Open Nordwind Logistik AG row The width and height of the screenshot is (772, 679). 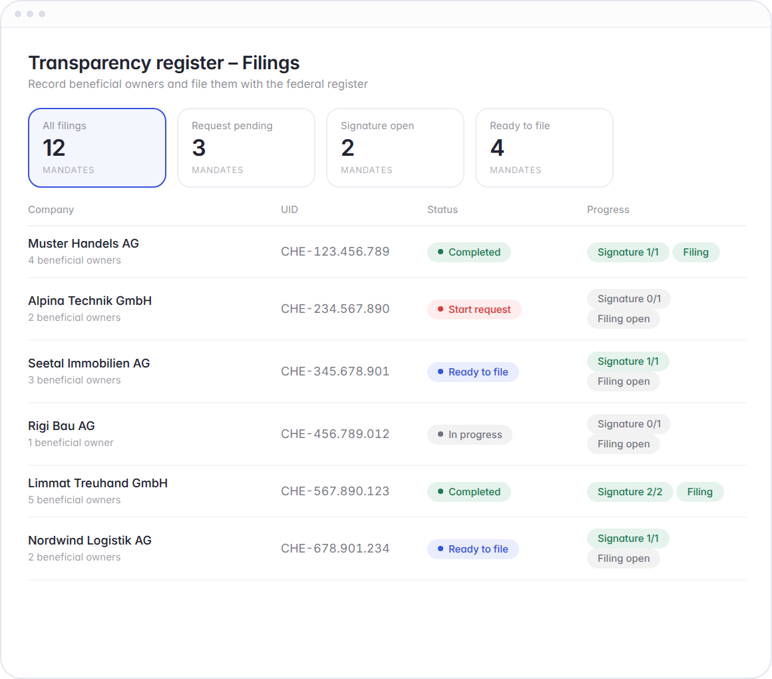387,549
